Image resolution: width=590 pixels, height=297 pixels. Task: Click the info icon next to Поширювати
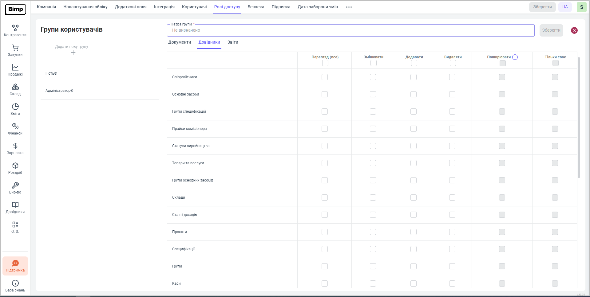point(515,57)
